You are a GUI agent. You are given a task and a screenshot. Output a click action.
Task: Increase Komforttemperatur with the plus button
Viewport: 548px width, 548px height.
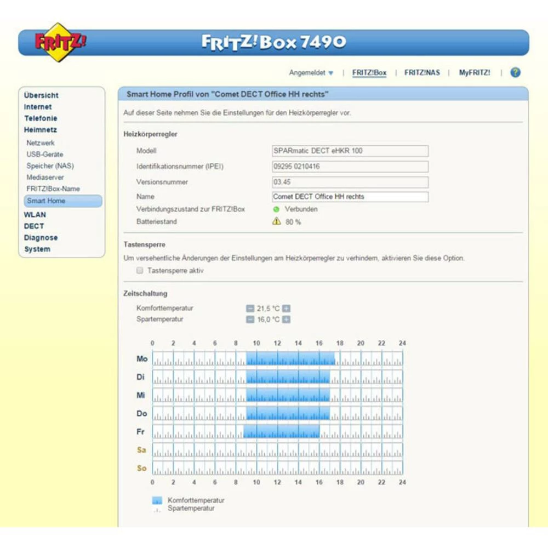click(x=286, y=309)
